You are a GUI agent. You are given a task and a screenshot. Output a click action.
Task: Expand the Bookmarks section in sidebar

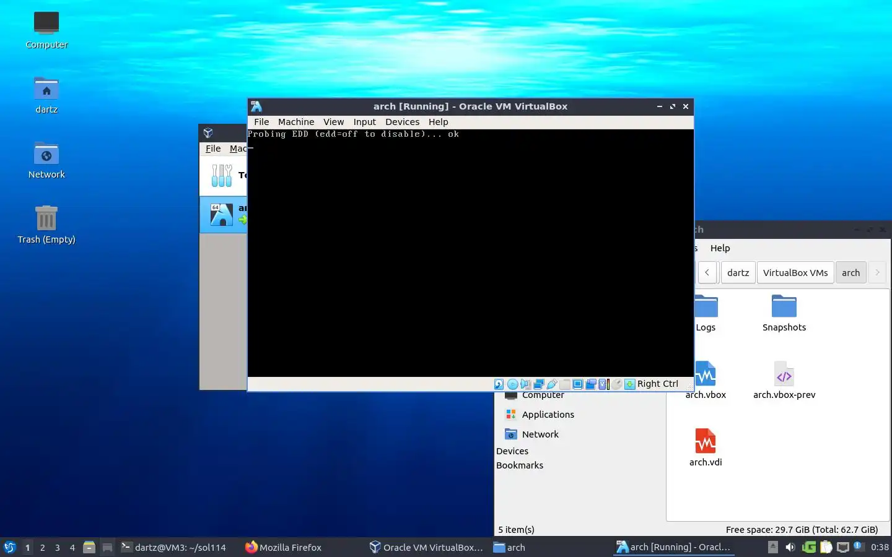[x=520, y=465]
